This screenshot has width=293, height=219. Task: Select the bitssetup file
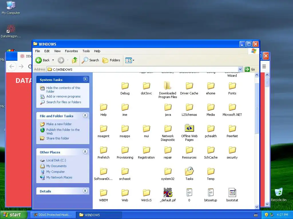click(x=211, y=195)
